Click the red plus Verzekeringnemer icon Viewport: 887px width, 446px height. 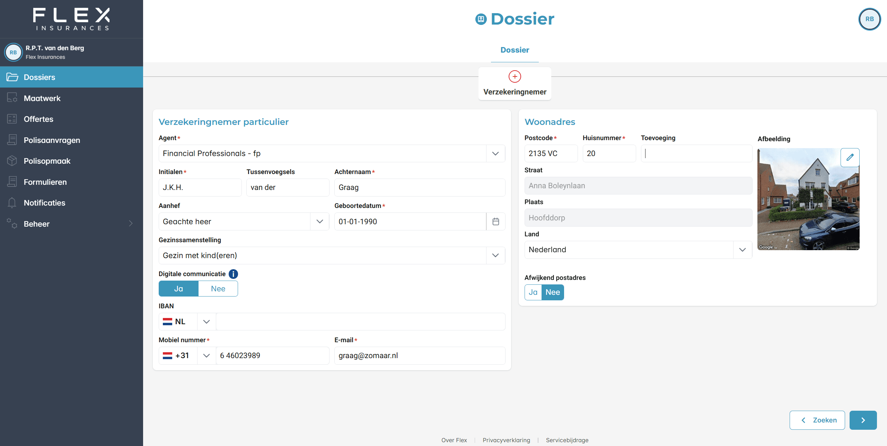click(515, 76)
